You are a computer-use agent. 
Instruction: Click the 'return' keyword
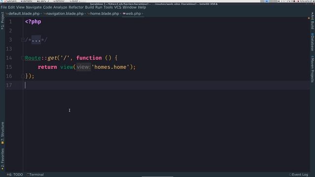[47, 67]
